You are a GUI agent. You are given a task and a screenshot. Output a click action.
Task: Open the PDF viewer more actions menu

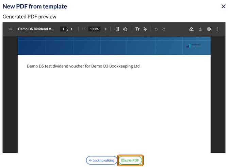pos(217,29)
